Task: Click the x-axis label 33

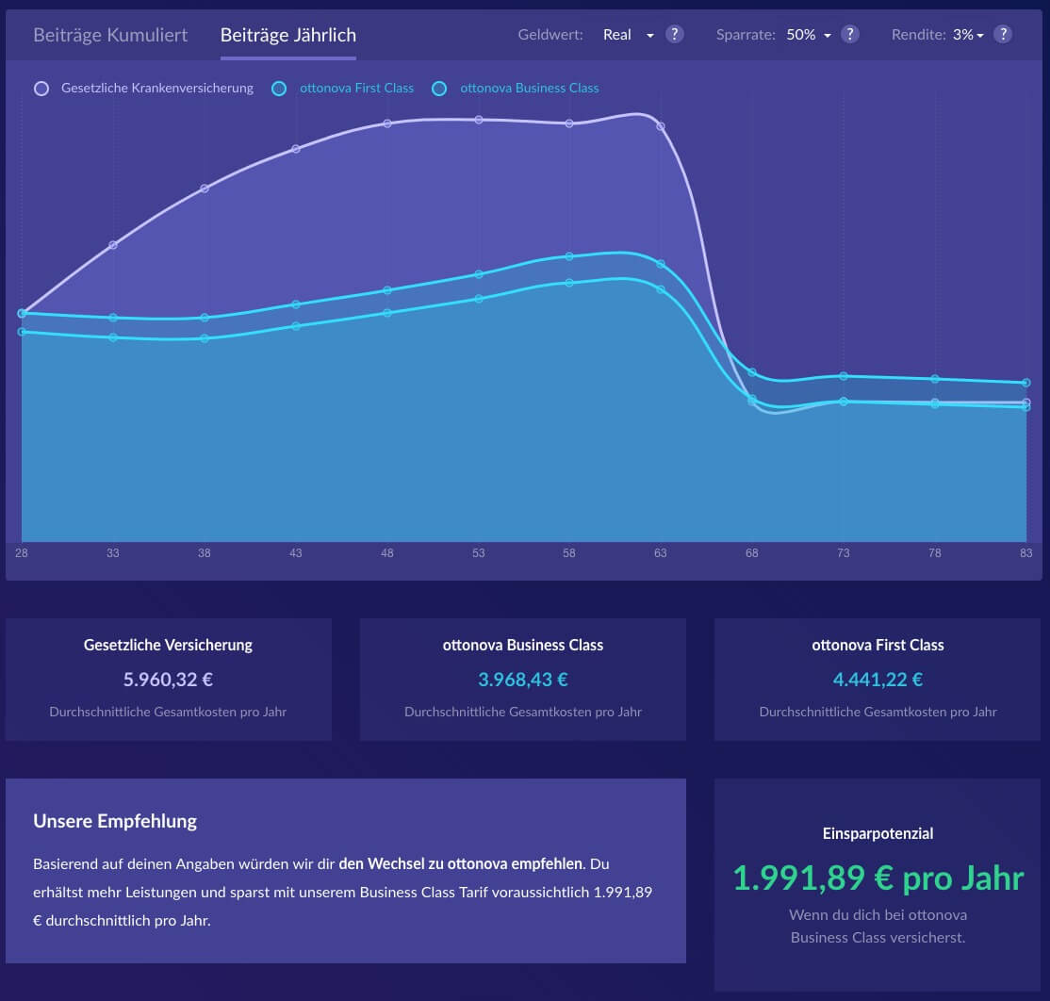Action: pos(112,553)
